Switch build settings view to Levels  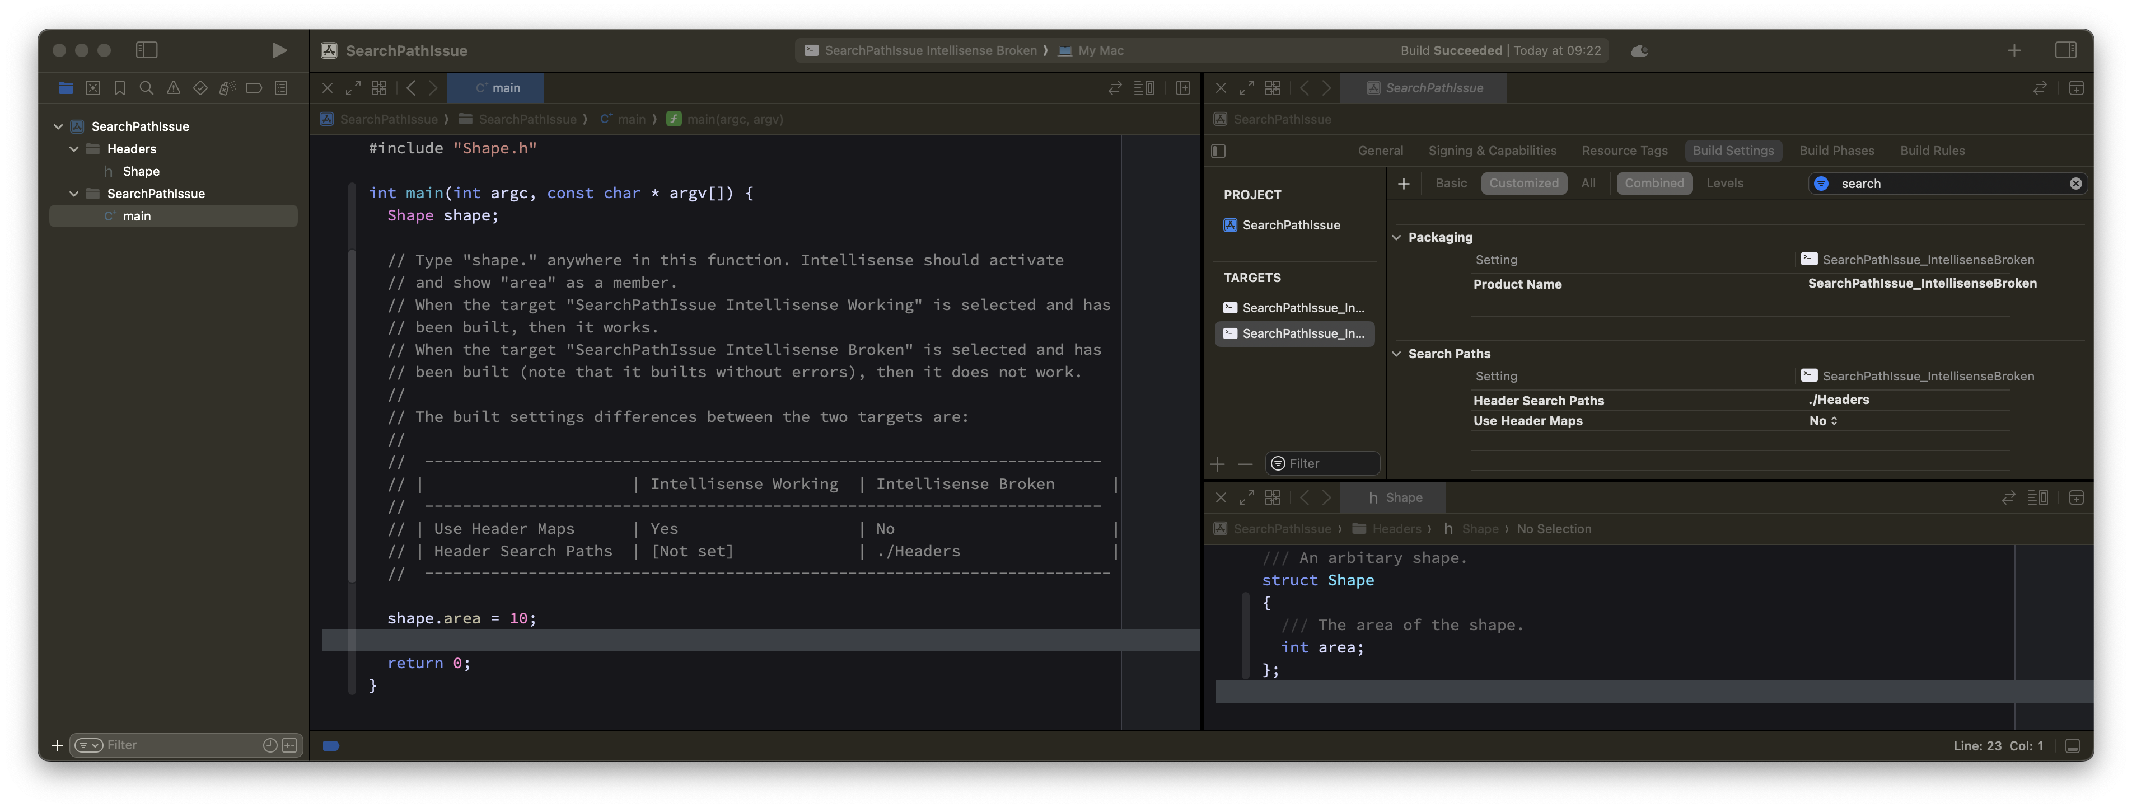tap(1724, 184)
